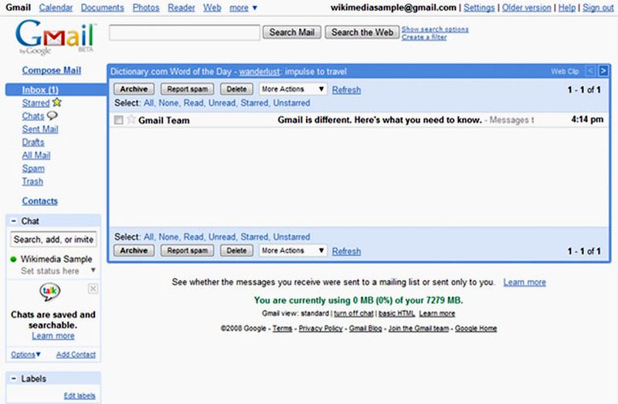Collapse the Chat panel

(14, 221)
